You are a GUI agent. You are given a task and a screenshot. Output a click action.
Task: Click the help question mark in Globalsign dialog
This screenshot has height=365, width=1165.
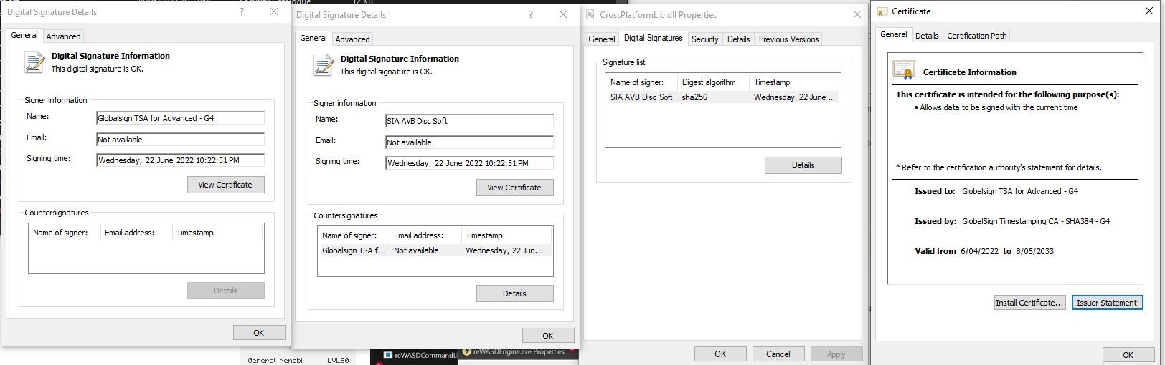[242, 11]
